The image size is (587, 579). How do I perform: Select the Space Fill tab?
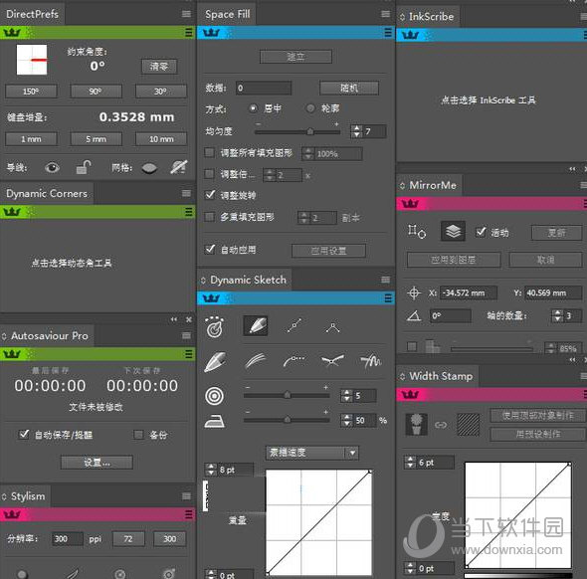click(x=227, y=14)
